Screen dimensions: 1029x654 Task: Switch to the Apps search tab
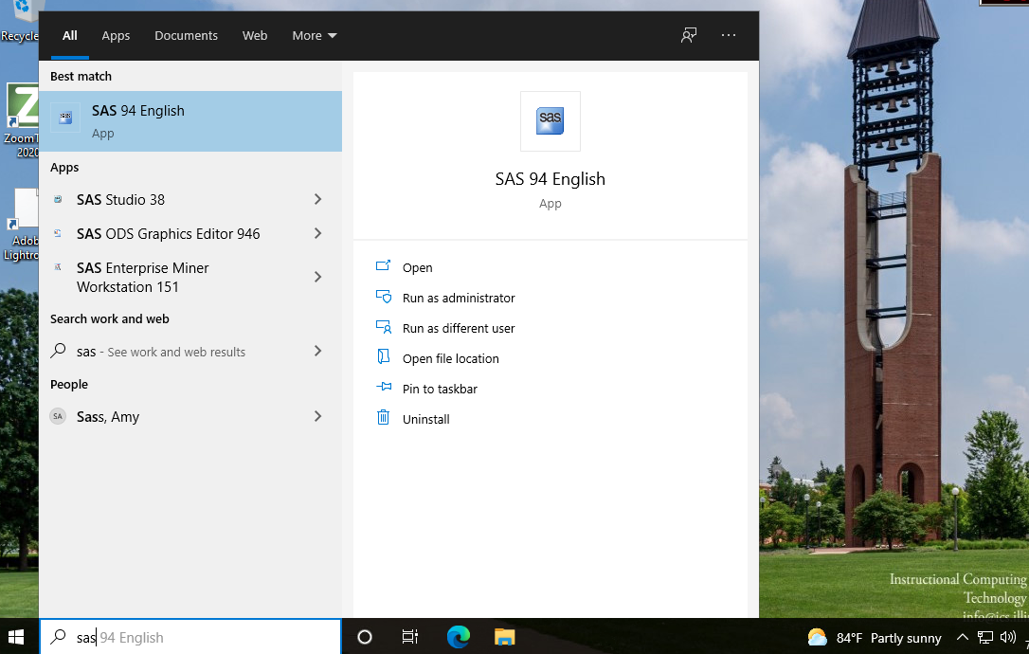116,35
